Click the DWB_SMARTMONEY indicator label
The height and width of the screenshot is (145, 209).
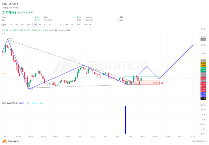tap(10, 103)
